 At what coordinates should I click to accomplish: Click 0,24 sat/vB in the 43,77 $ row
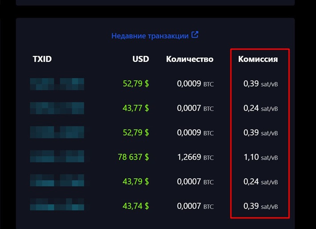(261, 108)
